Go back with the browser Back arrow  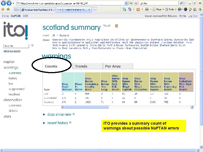pyautogui.click(x=3, y=3)
